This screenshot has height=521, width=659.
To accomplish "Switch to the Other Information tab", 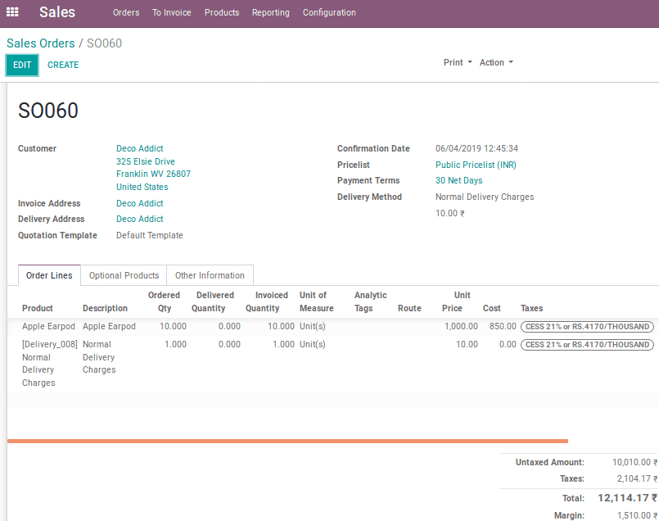I will click(x=210, y=275).
